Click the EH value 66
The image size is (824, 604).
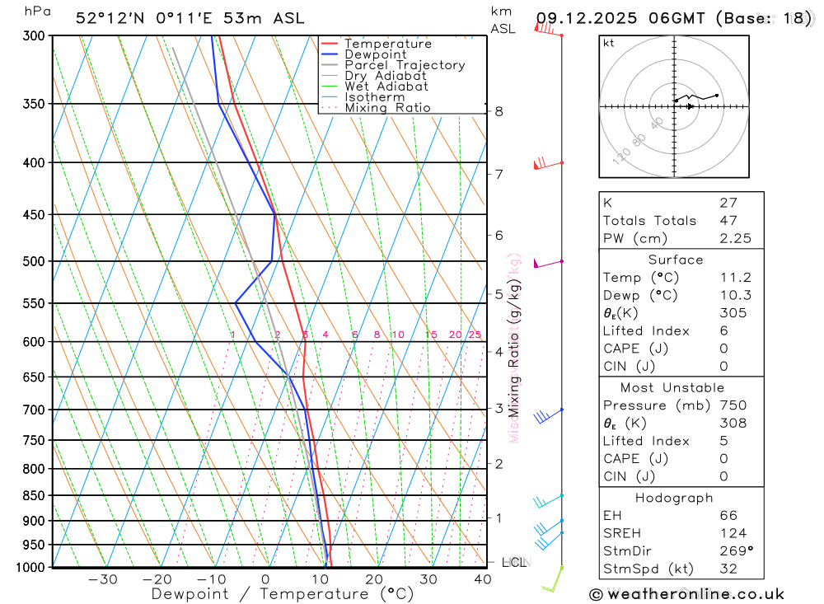click(x=728, y=516)
